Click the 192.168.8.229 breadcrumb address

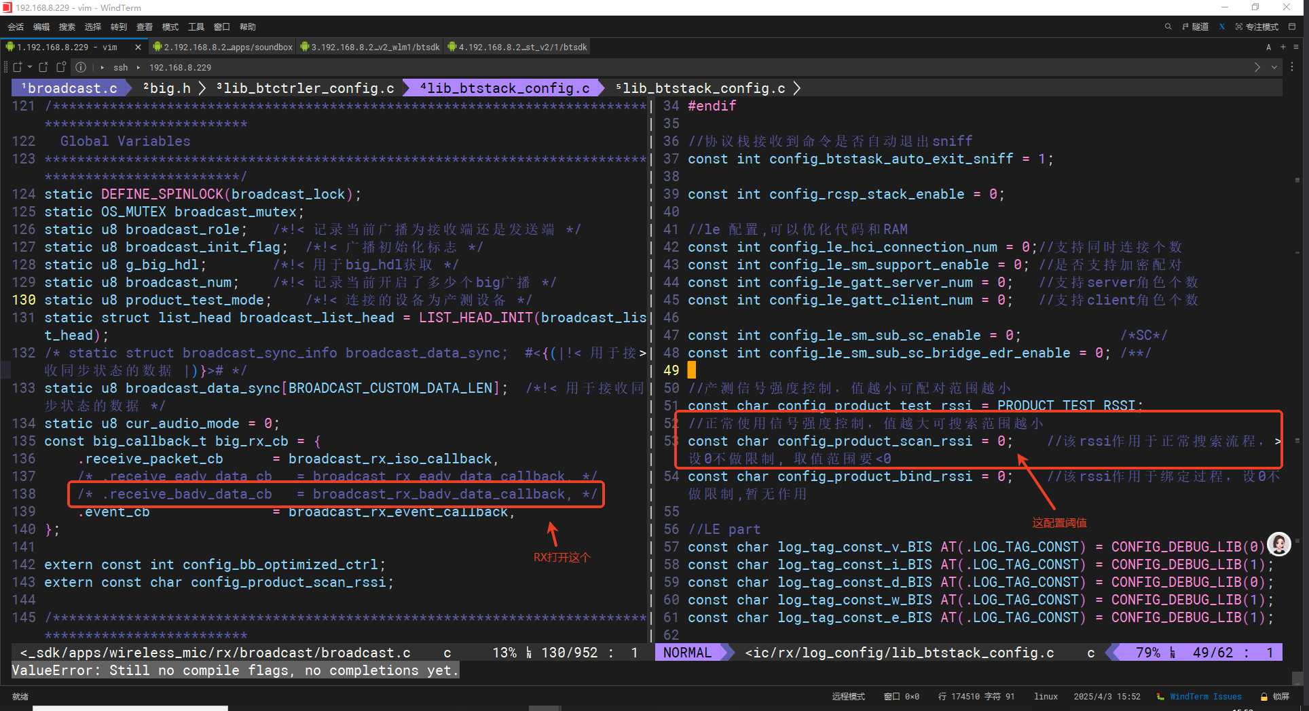(x=180, y=68)
